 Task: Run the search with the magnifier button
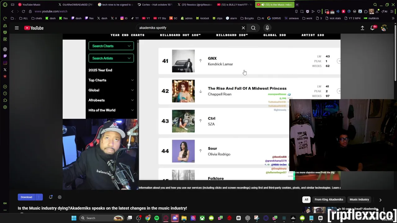coord(253,28)
